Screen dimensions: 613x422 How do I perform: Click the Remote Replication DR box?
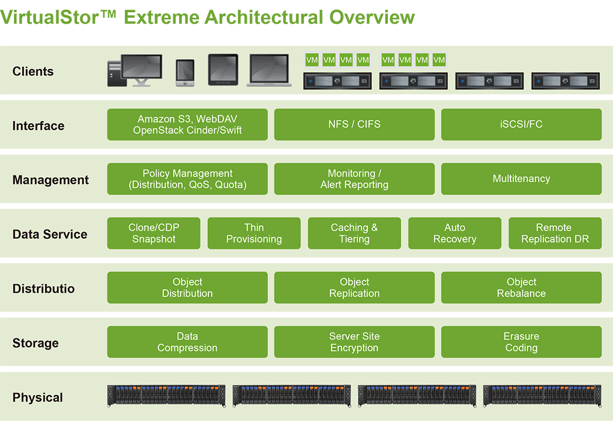point(555,233)
